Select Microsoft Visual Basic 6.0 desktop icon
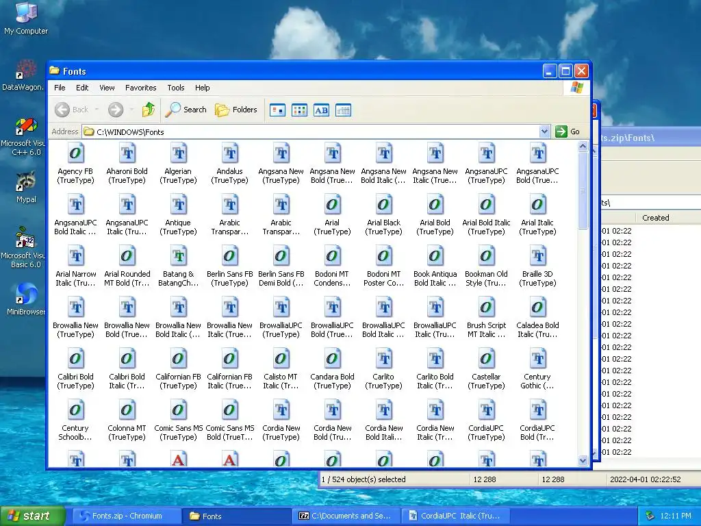The width and height of the screenshot is (701, 526). 25,247
